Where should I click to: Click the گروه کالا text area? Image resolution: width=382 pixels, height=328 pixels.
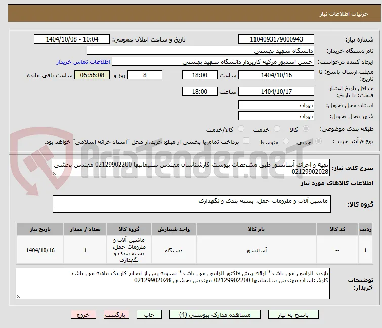[191, 204]
